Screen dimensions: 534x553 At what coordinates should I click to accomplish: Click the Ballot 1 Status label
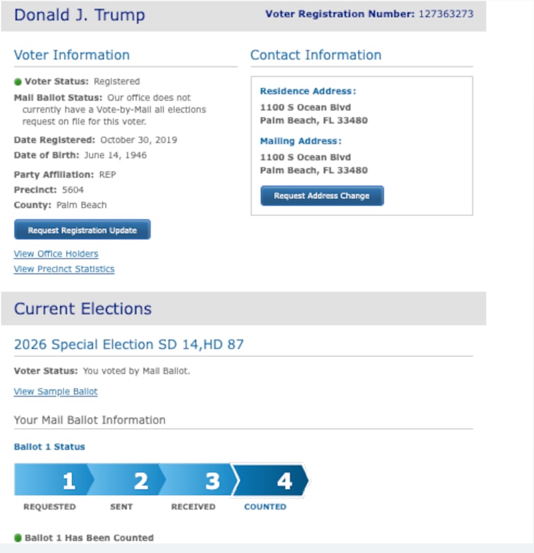pyautogui.click(x=49, y=447)
